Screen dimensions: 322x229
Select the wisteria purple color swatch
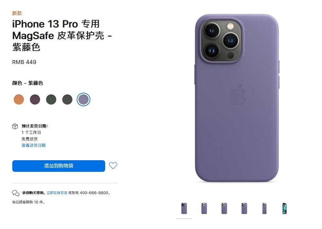(83, 99)
